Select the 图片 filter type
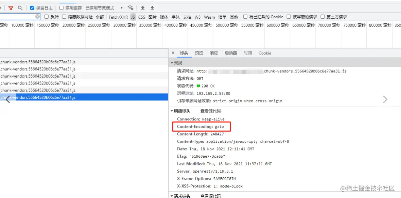This screenshot has height=198, width=401. click(x=153, y=17)
